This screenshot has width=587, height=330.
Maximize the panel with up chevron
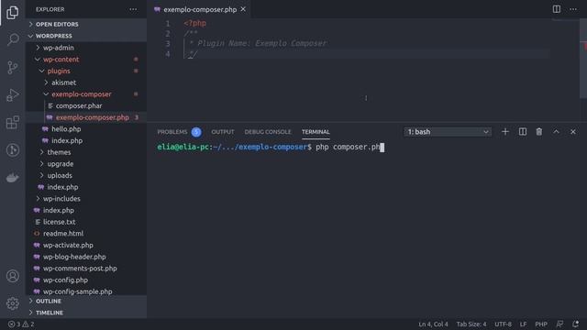tap(557, 132)
